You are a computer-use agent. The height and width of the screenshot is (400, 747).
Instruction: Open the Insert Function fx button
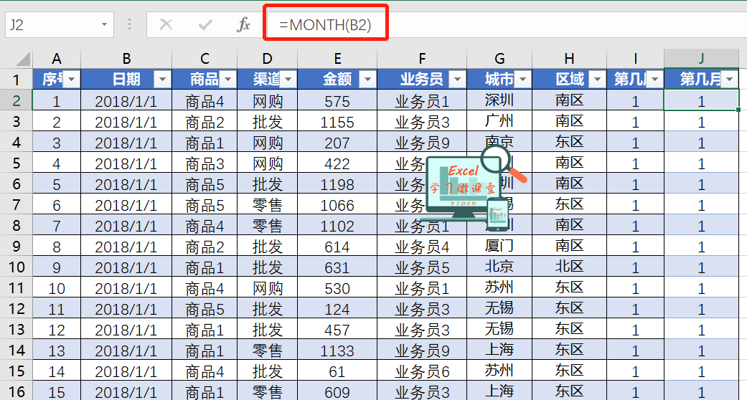243,24
